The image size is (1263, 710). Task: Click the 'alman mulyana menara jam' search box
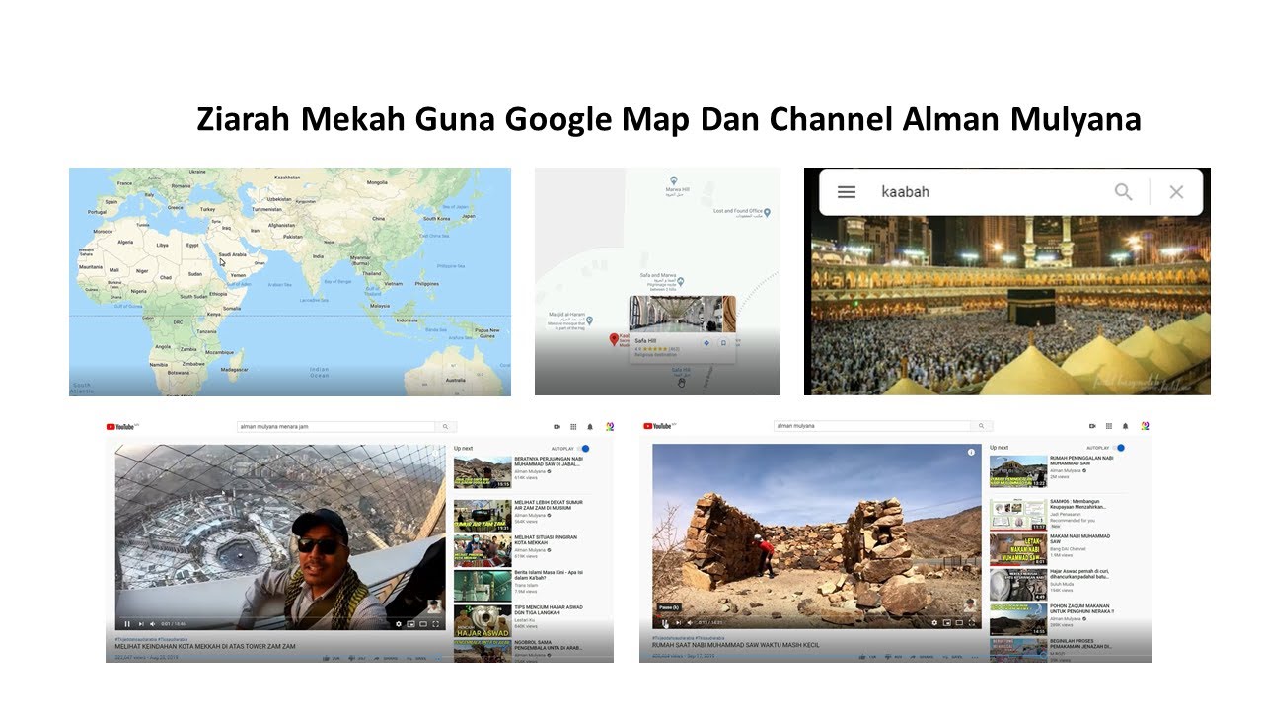(335, 427)
